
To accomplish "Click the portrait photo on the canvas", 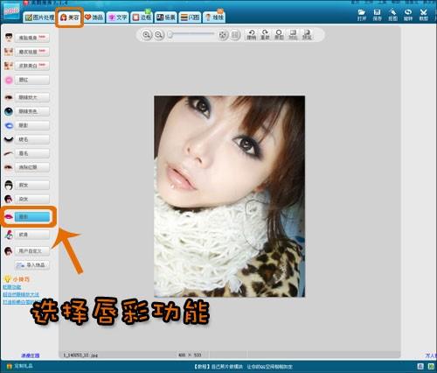I will (230, 196).
